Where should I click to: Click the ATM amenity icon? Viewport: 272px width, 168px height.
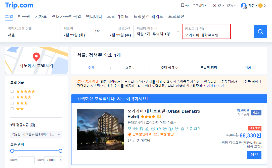176,129
